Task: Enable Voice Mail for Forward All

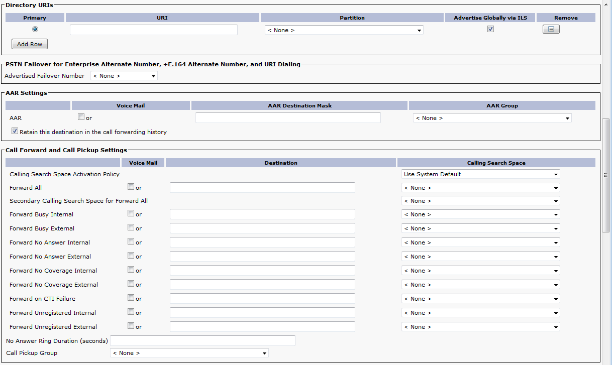Action: click(x=131, y=187)
